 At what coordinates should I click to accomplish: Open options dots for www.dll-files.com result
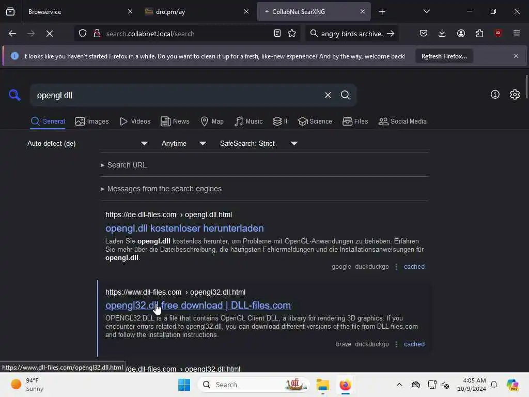pos(396,344)
